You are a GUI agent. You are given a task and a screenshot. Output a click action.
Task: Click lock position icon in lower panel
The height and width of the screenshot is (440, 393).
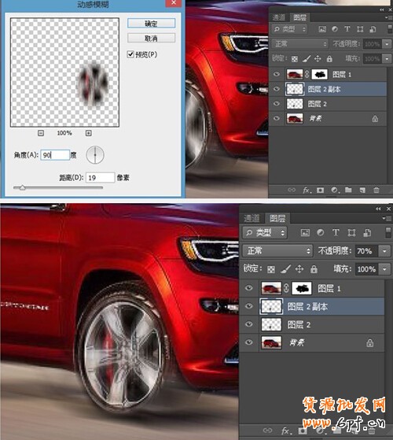tap(299, 269)
